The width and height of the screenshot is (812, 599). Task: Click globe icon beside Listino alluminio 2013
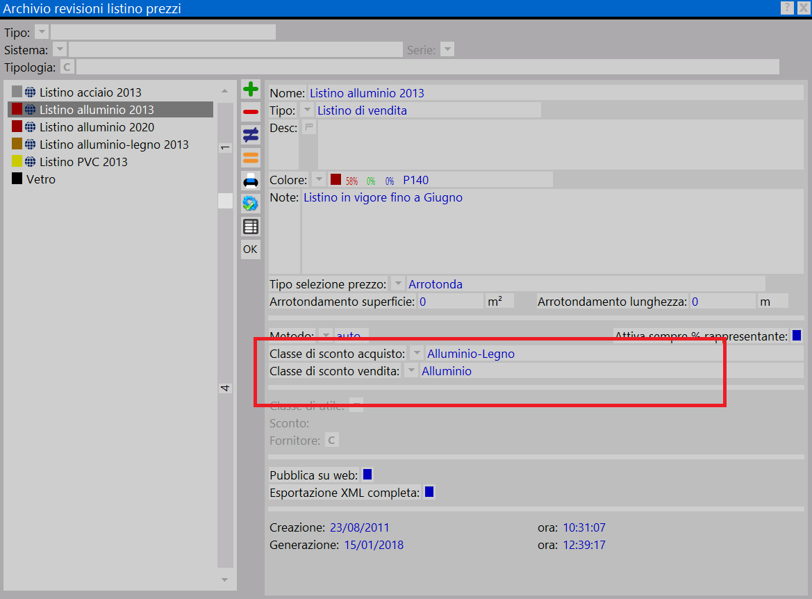31,110
